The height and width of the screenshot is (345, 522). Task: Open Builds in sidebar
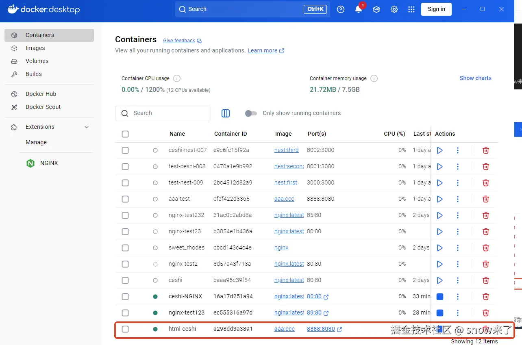coord(49,74)
